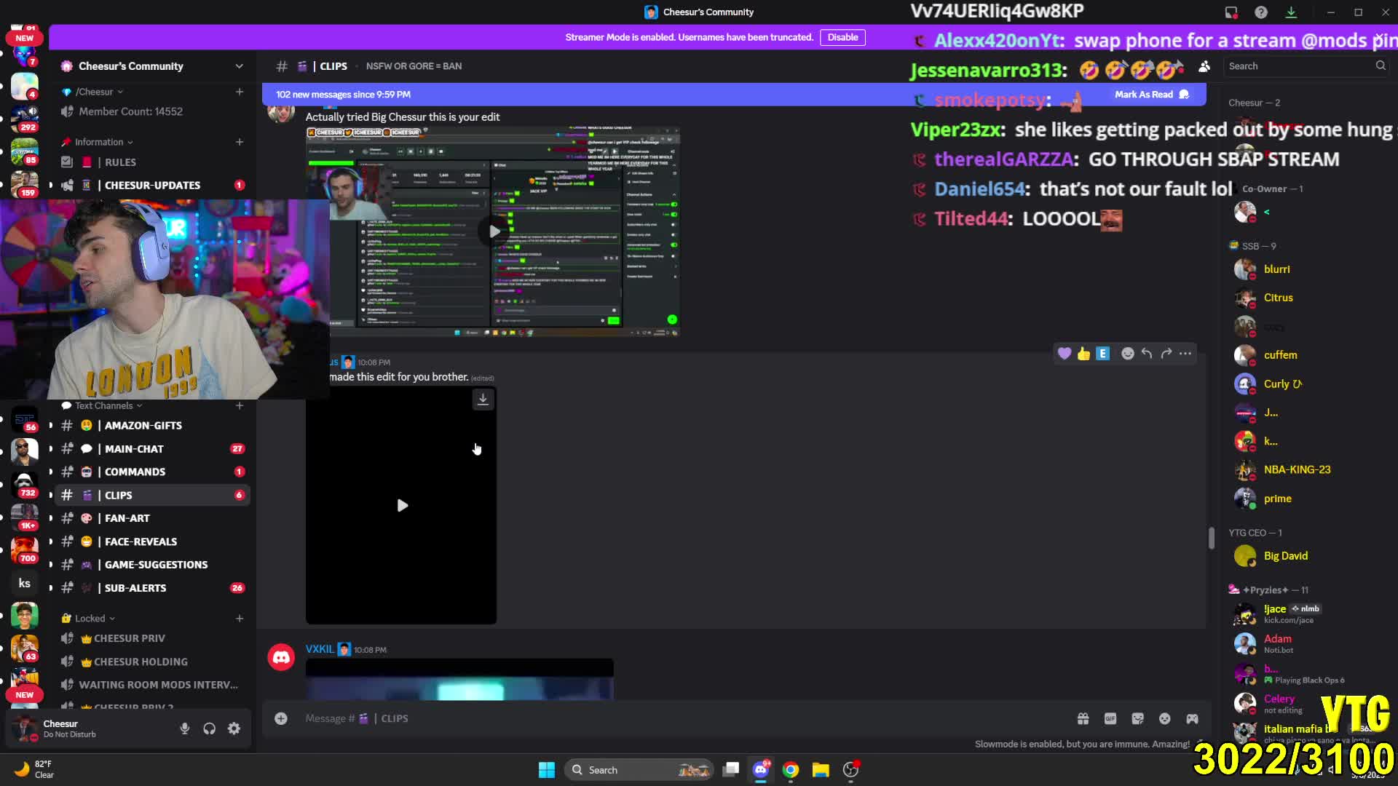Screen dimensions: 1398x786
Task: Open the GAME-SUGGESTIONS channel
Action: [153, 565]
